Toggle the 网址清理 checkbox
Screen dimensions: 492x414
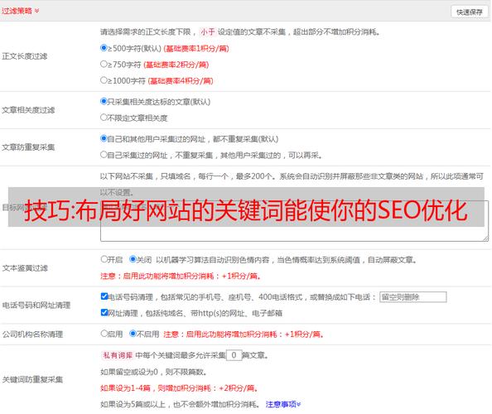[104, 312]
